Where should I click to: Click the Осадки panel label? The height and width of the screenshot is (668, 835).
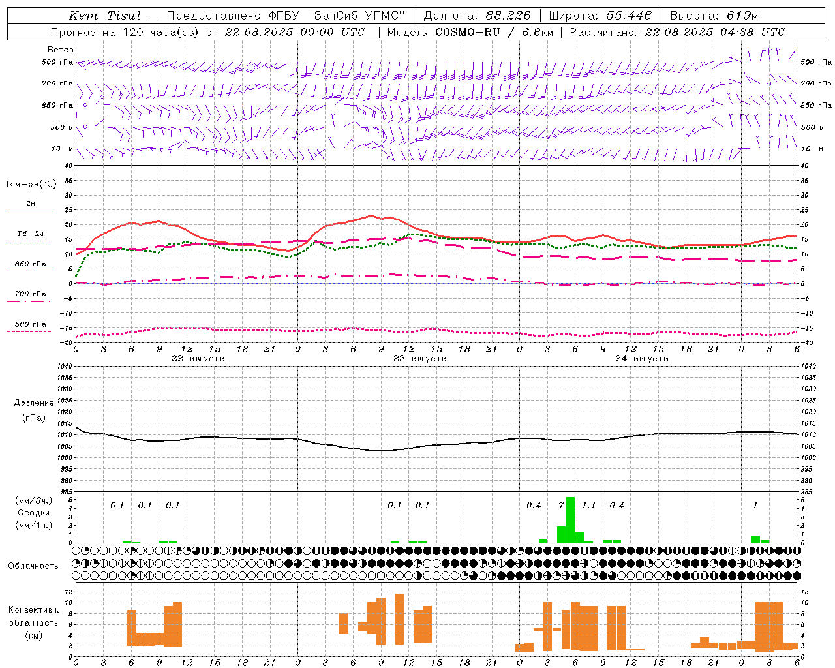coord(33,513)
